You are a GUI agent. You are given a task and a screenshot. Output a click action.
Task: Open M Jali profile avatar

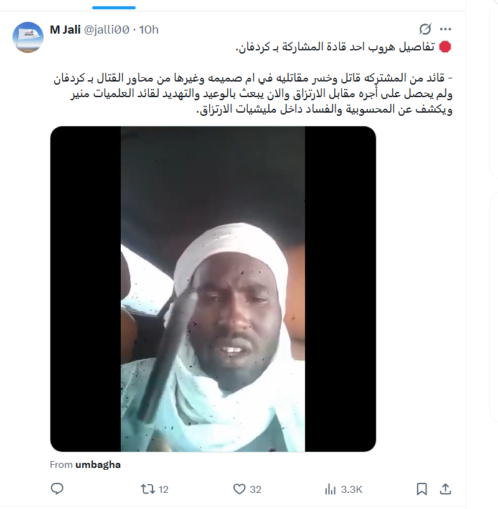[28, 37]
